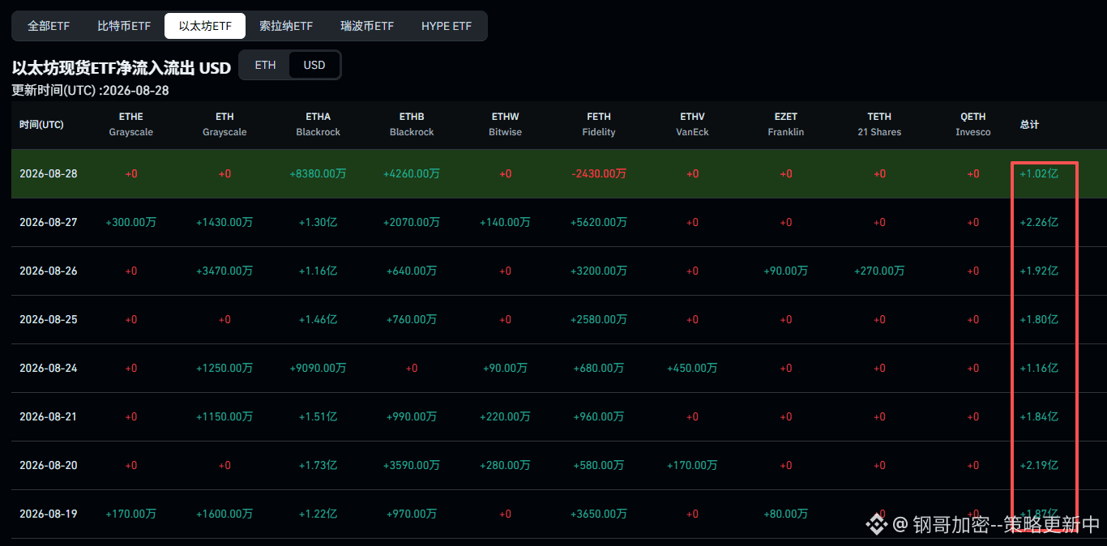Select the 2026-08-26 date cell
The height and width of the screenshot is (546, 1107).
tap(49, 271)
